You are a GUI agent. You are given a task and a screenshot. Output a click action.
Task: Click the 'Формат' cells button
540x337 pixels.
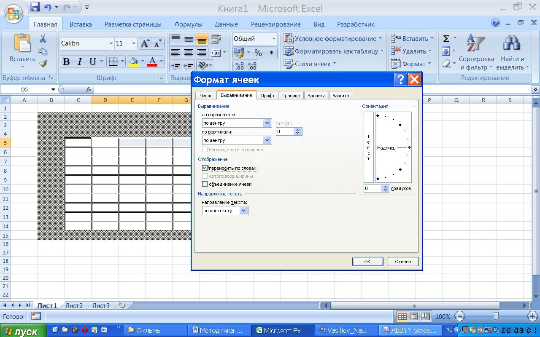click(x=411, y=64)
